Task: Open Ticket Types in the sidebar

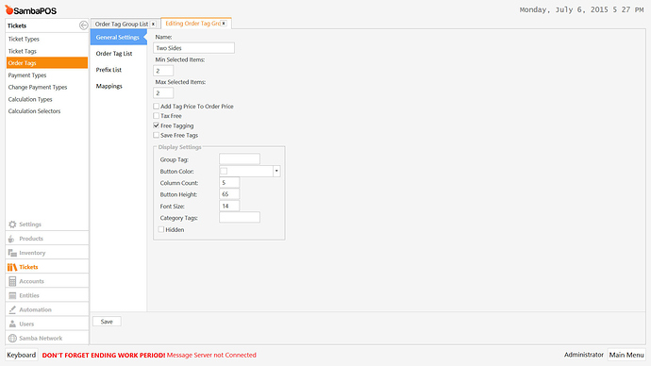Action: tap(24, 39)
